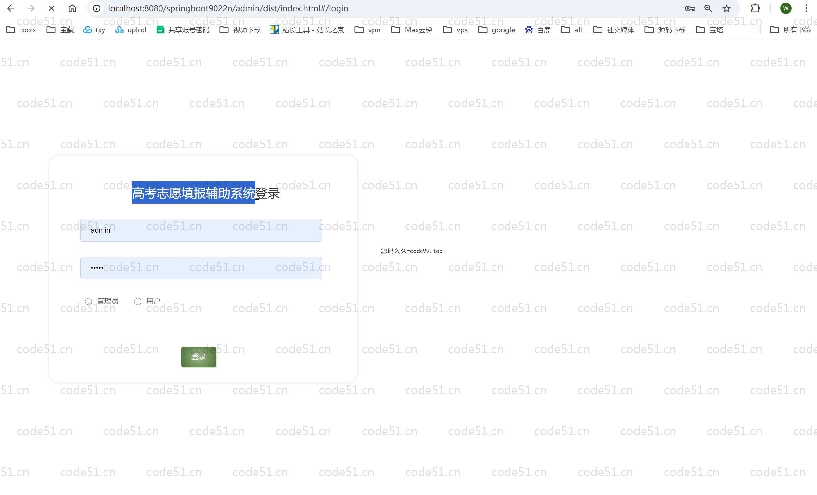Open the 站长工具 - 站长之家 bookmark
Image resolution: width=817 pixels, height=495 pixels.
click(307, 30)
